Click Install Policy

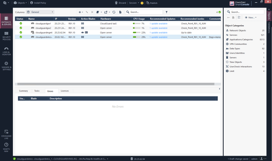[x=38, y=3]
